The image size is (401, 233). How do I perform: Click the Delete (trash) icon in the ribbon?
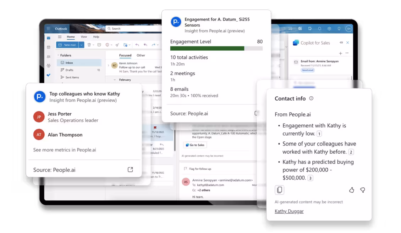pyautogui.click(x=89, y=45)
